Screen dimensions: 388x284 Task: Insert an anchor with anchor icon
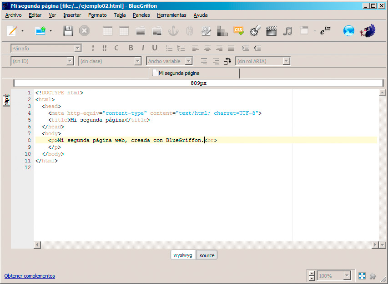click(173, 31)
